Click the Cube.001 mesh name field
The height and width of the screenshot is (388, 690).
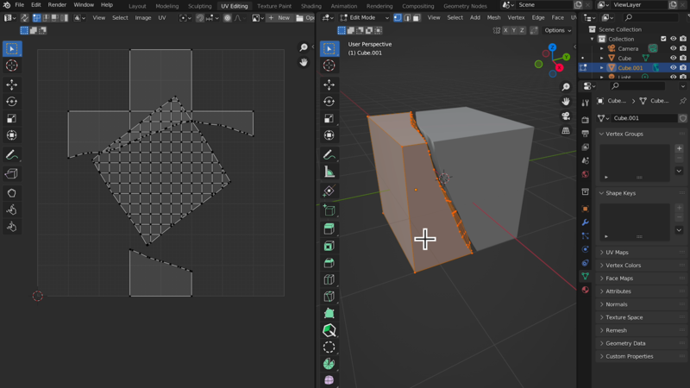click(x=643, y=118)
